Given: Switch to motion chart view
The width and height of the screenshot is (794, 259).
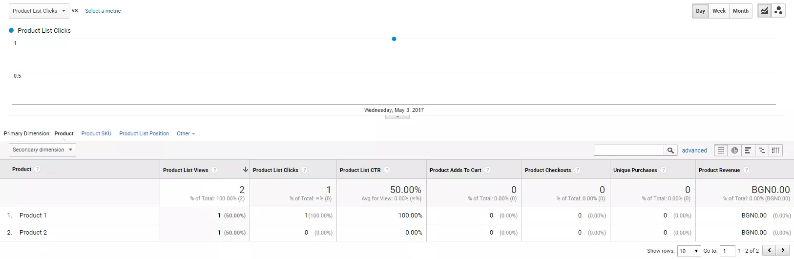Looking at the screenshot, I should click(778, 11).
